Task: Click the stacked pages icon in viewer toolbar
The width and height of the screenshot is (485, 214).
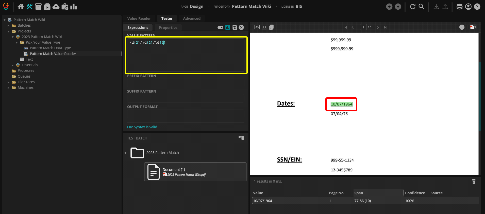Action: (x=271, y=27)
